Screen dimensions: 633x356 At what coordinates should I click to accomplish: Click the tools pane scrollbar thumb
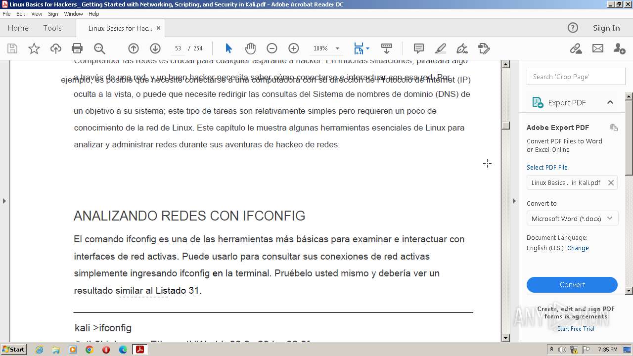pos(629,137)
